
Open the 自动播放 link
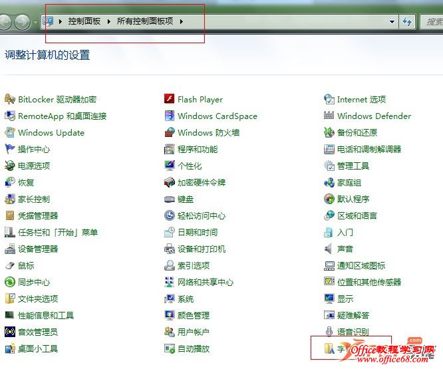[194, 348]
